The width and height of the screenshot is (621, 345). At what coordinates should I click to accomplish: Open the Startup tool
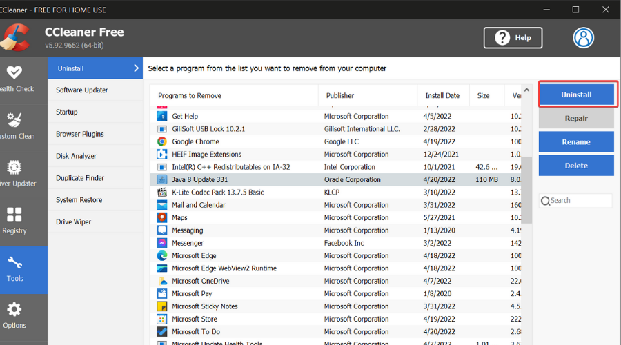click(x=95, y=112)
